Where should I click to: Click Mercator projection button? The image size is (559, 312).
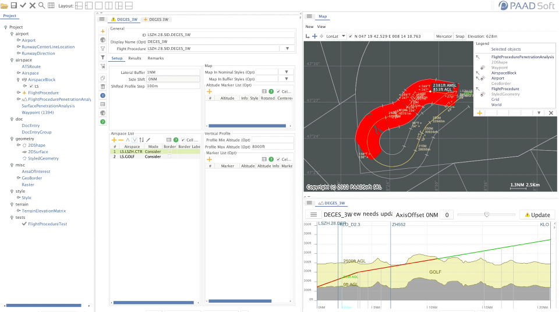click(x=444, y=36)
